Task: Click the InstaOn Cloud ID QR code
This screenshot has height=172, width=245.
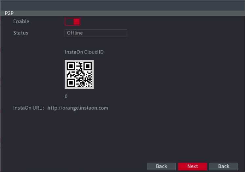Action: coord(79,75)
